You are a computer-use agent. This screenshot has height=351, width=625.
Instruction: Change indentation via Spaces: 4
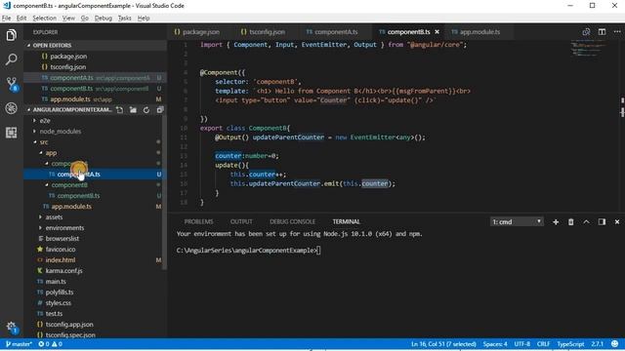click(495, 344)
